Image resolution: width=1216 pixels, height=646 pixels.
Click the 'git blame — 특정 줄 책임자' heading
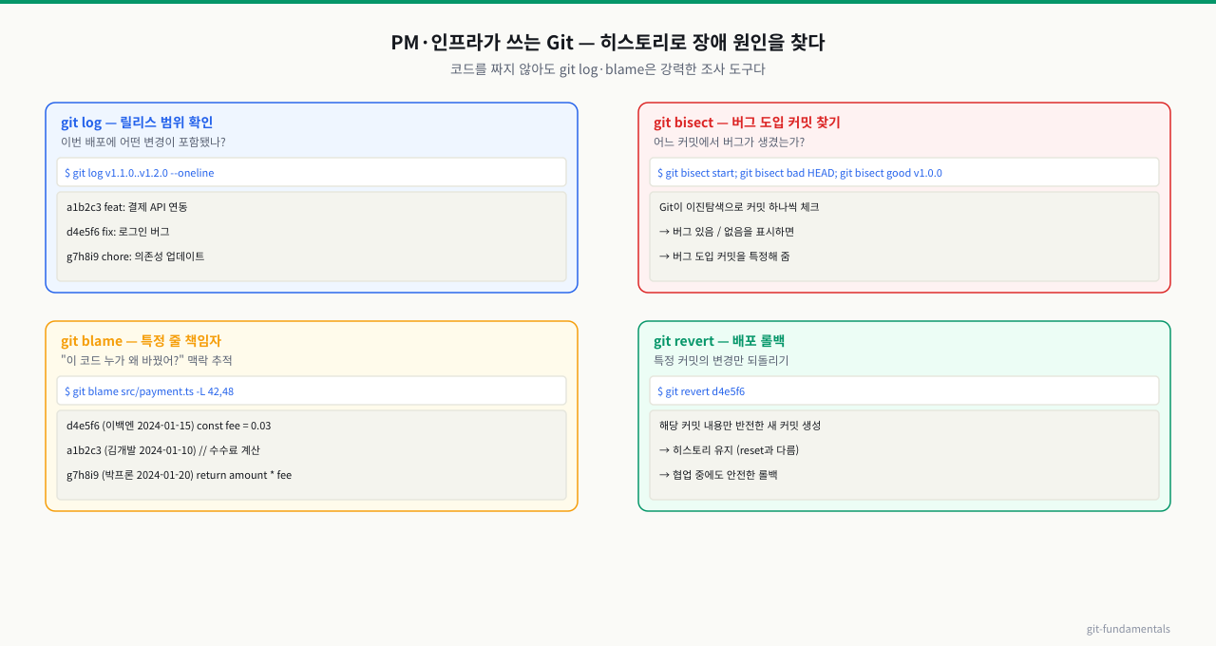click(141, 341)
